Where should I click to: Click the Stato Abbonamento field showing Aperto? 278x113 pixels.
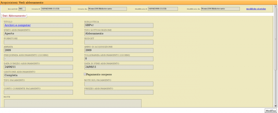pyautogui.click(x=38, y=34)
